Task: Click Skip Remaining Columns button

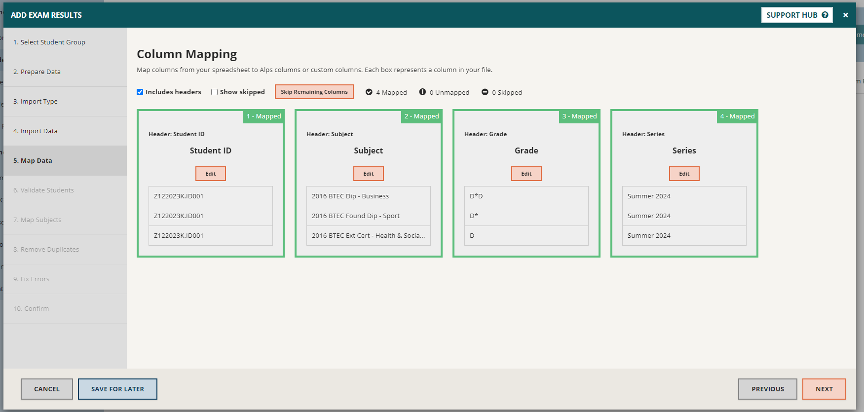Action: point(314,92)
